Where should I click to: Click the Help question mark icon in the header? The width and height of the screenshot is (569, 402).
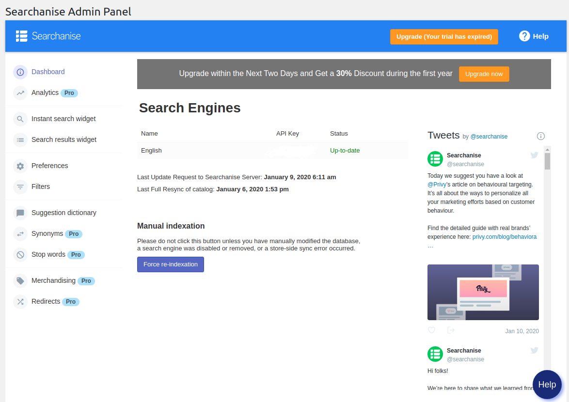[524, 36]
